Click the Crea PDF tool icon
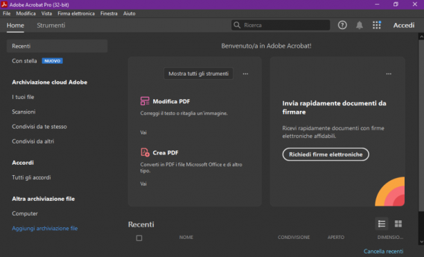Screen dimensions: 424x257 tap(145, 152)
